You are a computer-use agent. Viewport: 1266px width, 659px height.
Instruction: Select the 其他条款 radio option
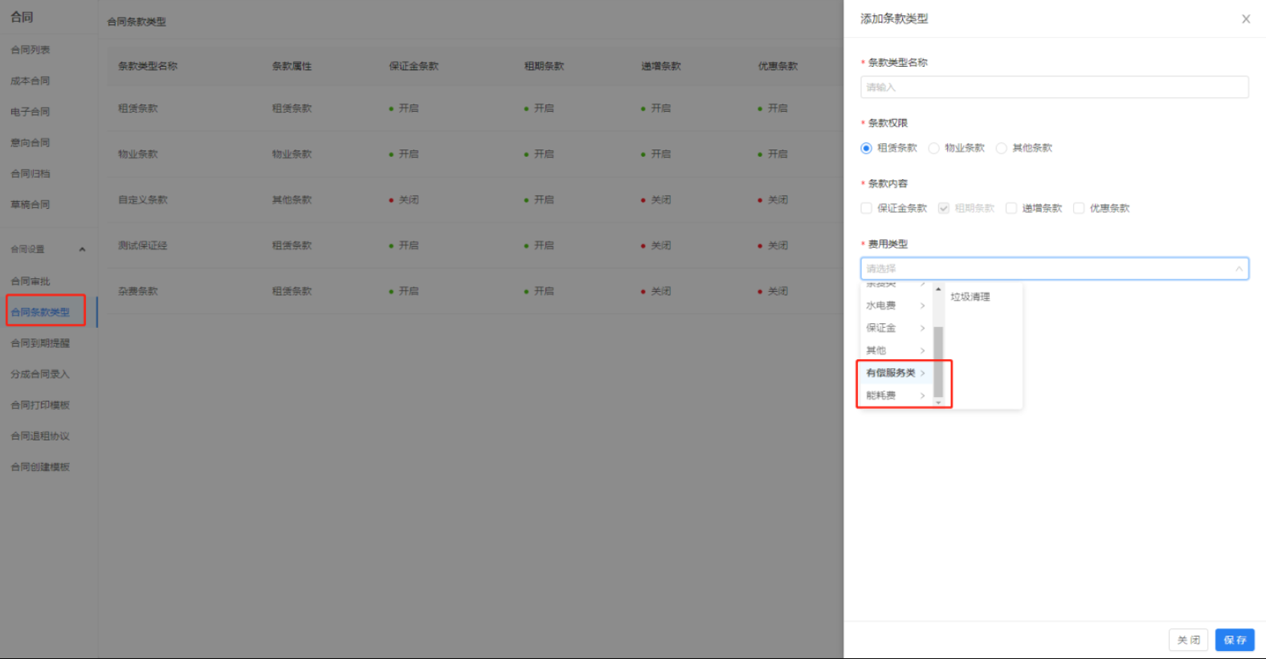(x=1001, y=149)
